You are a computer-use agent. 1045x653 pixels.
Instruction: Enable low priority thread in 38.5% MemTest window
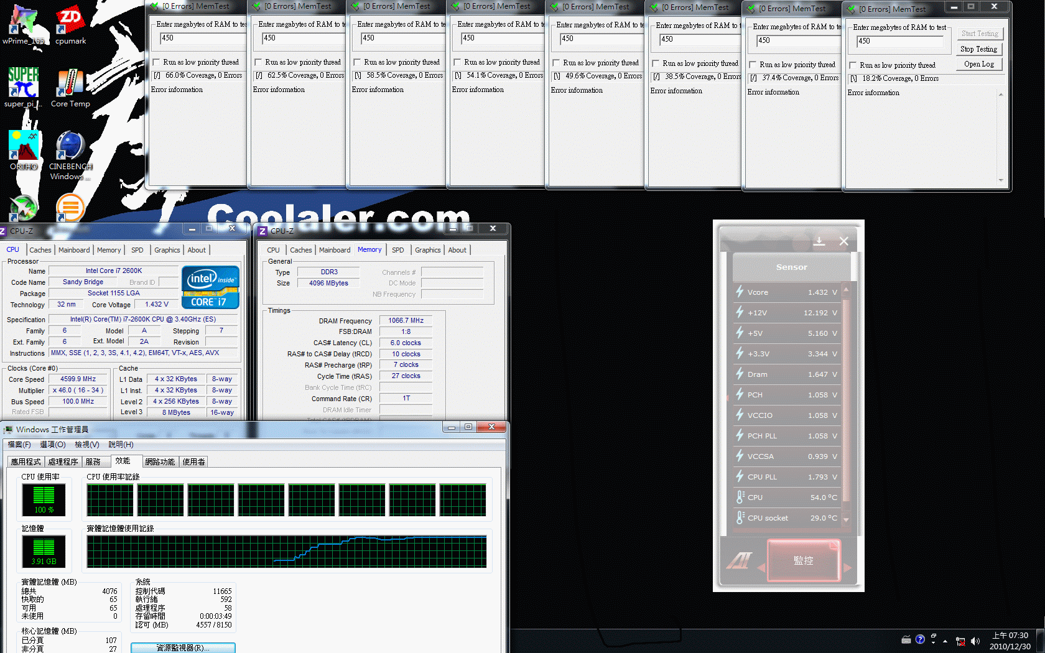point(656,63)
